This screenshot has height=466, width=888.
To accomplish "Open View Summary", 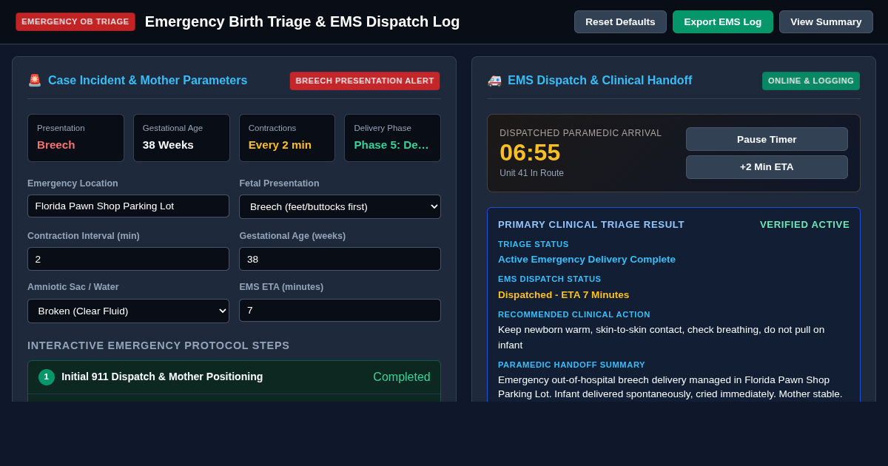I will (x=826, y=21).
